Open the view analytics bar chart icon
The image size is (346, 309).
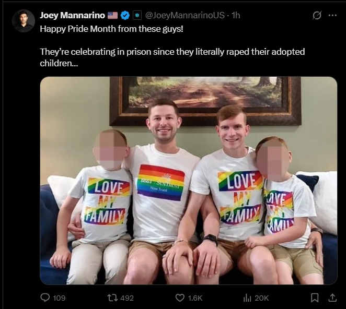pos(247,298)
